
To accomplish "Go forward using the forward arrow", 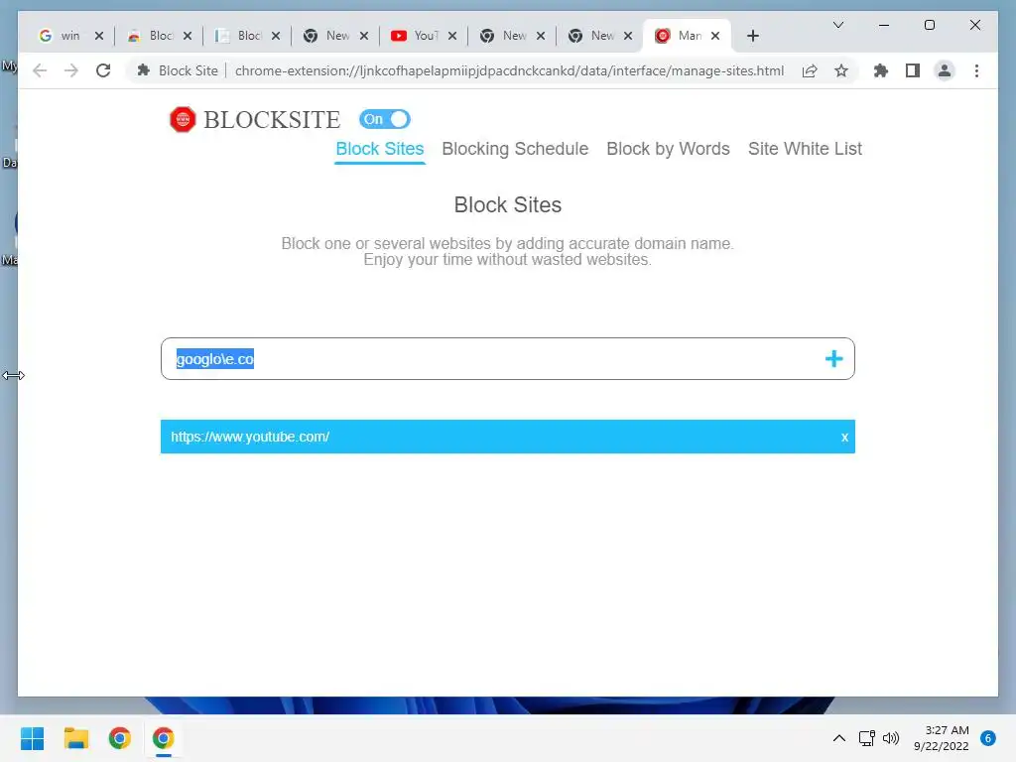I will coord(71,70).
